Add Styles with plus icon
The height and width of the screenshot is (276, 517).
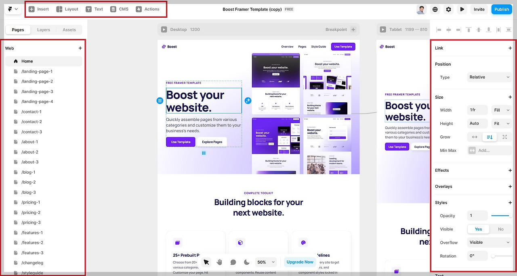[510, 203]
